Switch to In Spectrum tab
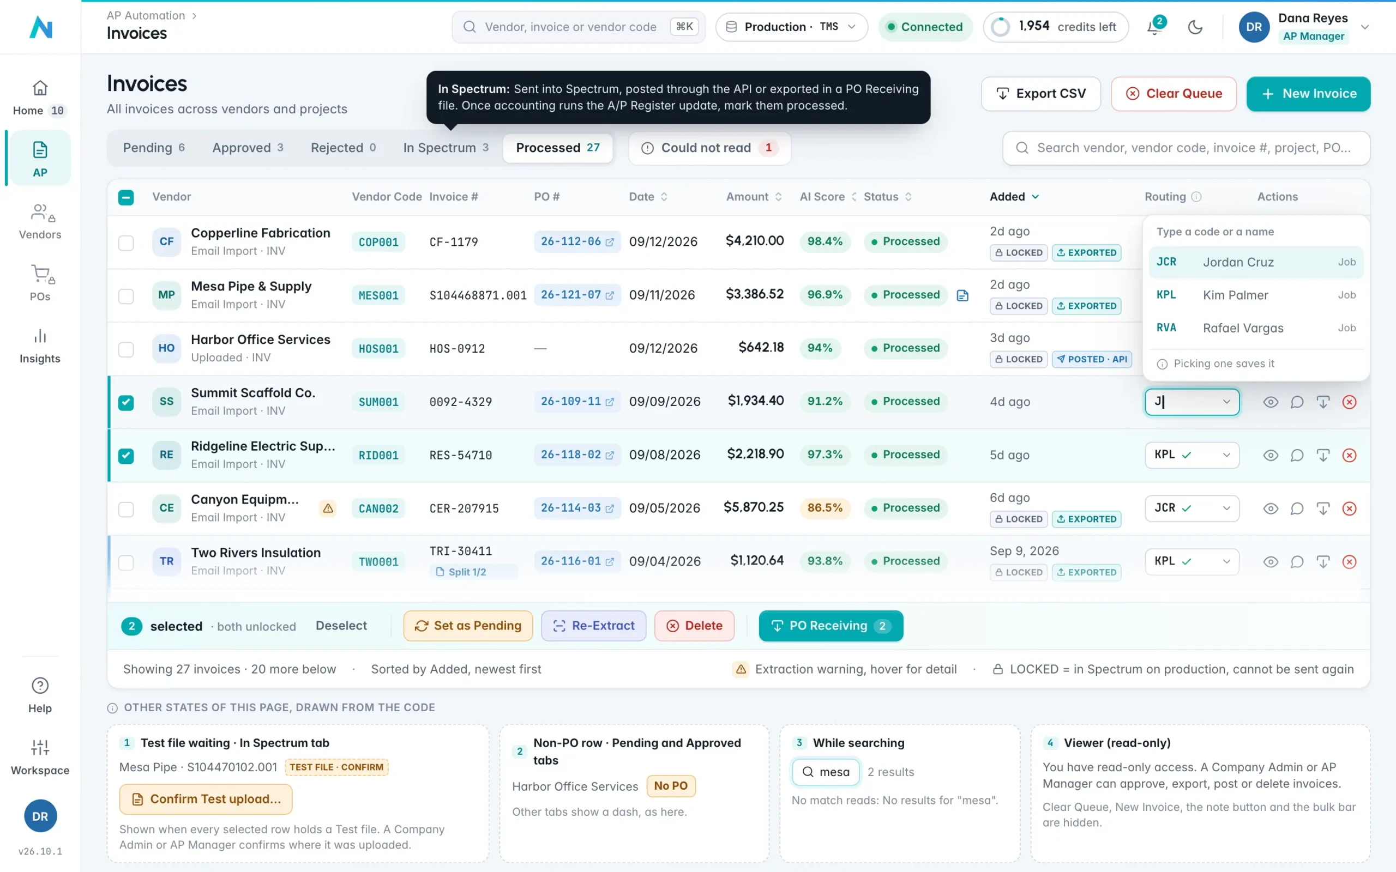This screenshot has width=1396, height=872. tap(446, 148)
